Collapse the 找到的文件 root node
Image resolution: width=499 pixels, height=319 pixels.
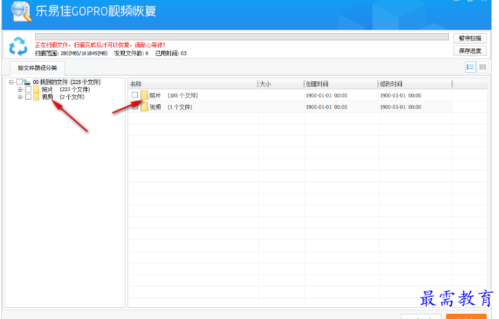pyautogui.click(x=11, y=82)
